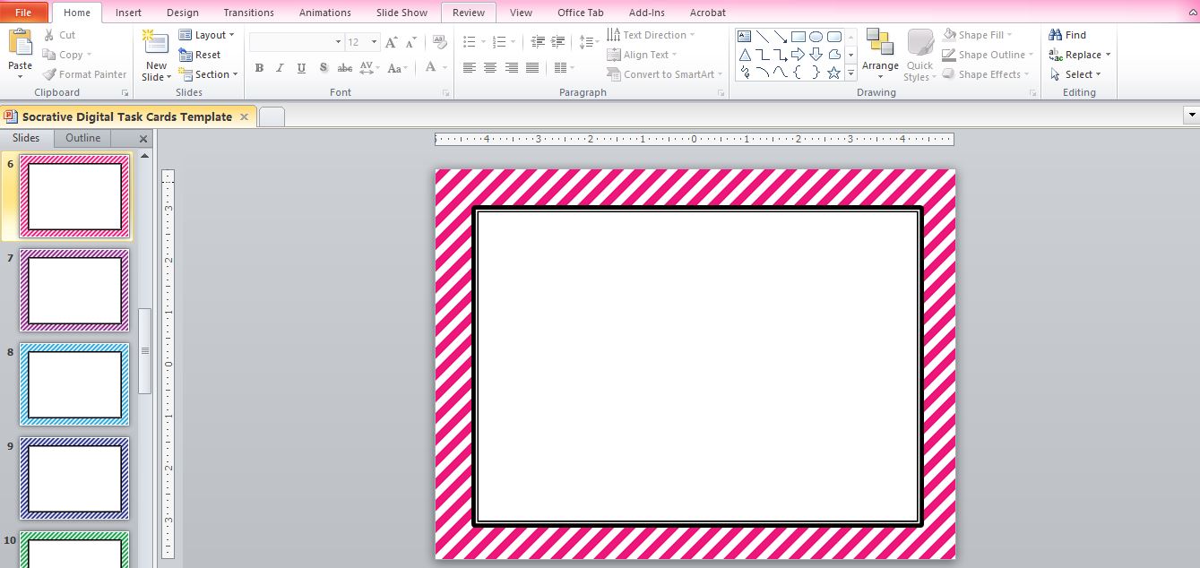Toggle Italic formatting

(280, 68)
